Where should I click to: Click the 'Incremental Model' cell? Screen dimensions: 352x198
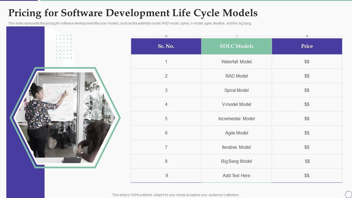pos(237,119)
